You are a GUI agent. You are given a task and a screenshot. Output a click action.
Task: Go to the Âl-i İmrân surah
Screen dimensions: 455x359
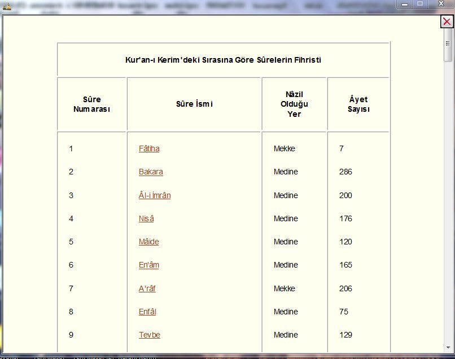click(x=155, y=195)
